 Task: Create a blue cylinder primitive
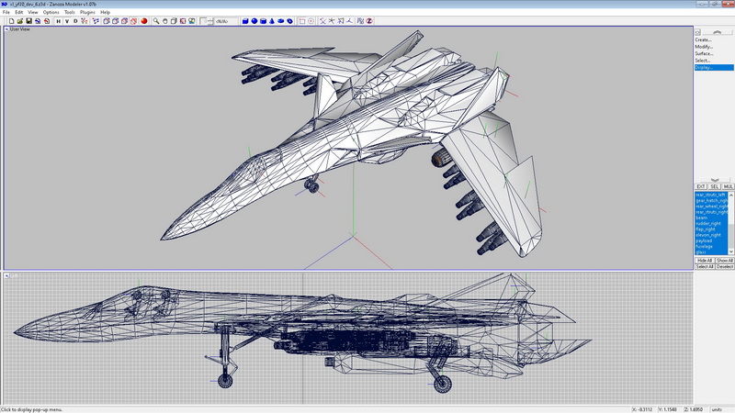263,21
